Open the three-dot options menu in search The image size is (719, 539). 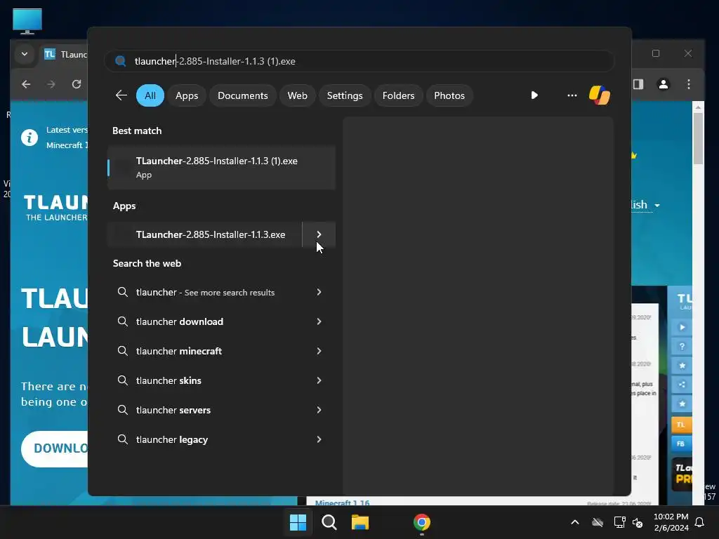572,95
